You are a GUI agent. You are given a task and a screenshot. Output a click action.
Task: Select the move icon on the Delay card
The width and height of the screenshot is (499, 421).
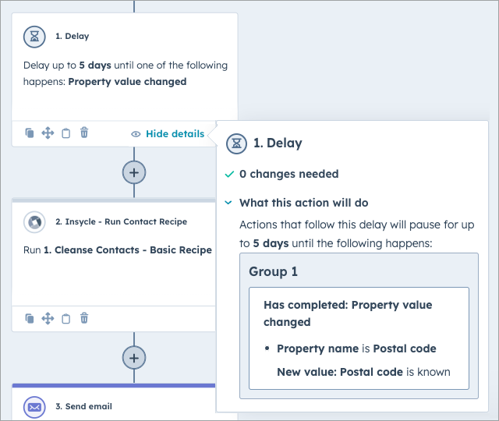(x=48, y=133)
